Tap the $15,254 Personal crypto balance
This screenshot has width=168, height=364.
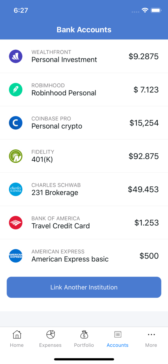[x=144, y=123]
